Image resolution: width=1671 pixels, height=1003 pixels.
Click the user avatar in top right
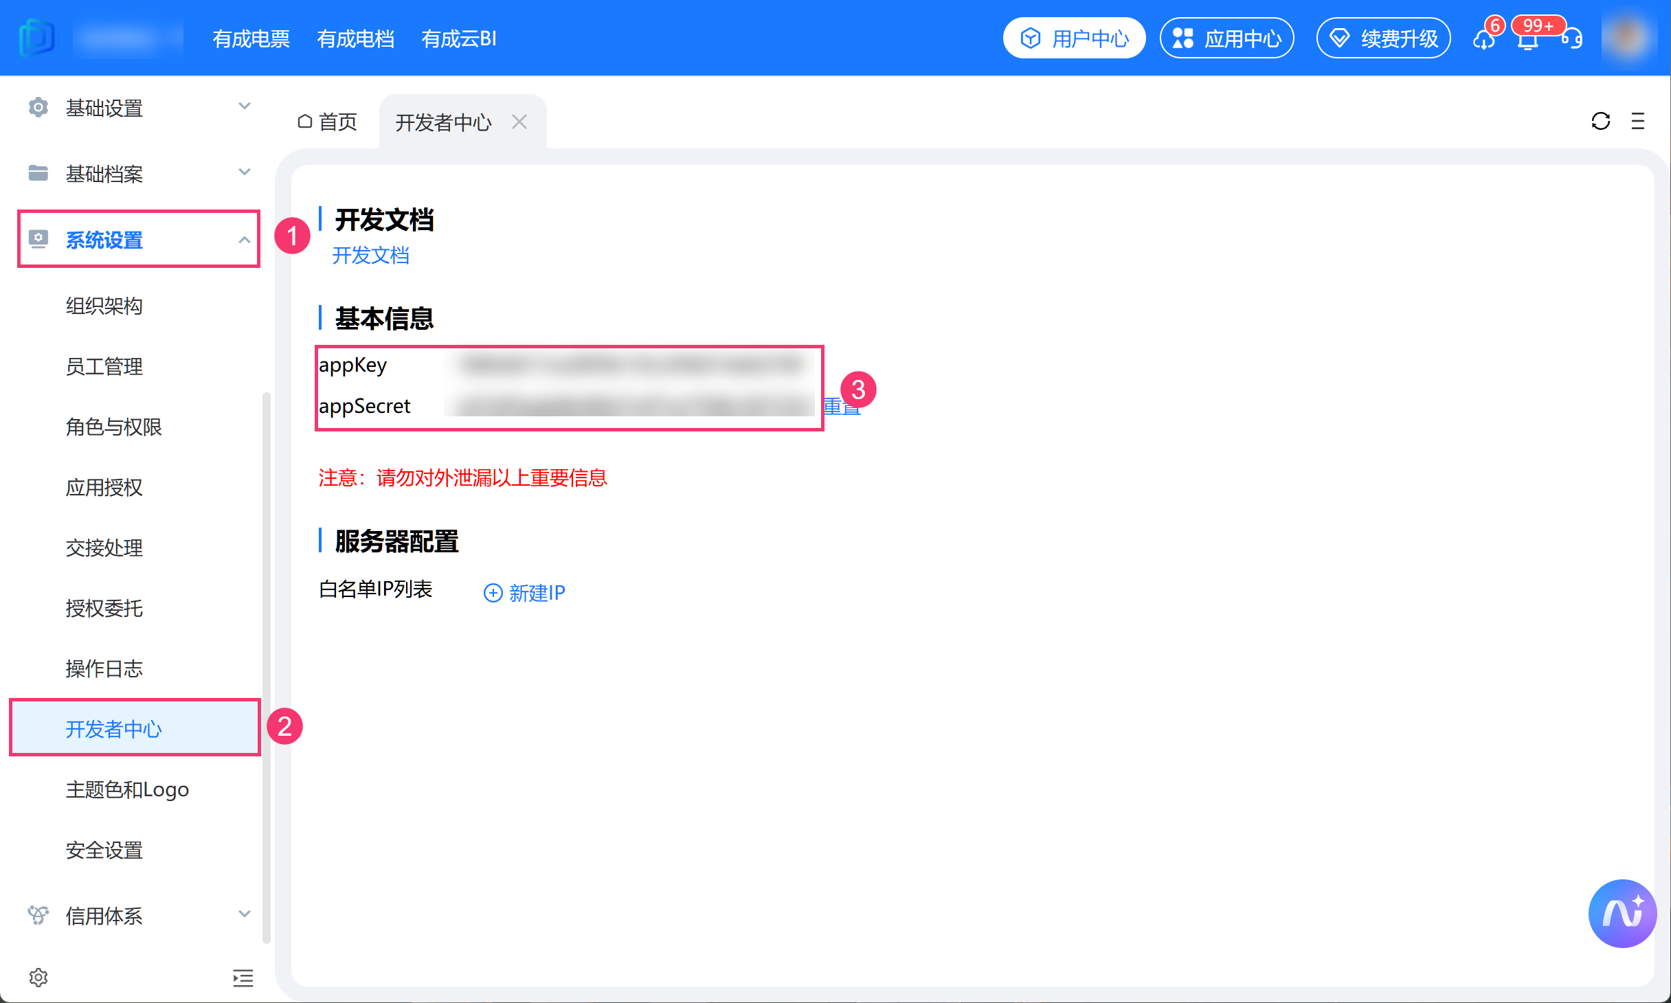coord(1627,38)
